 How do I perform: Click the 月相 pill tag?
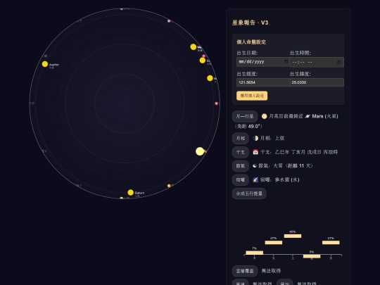241,138
